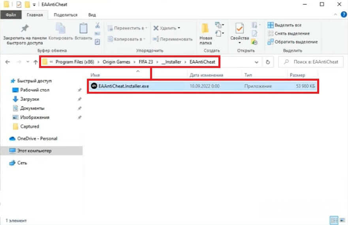
Task: Click the properties checkmark in title bar
Action: click(x=19, y=4)
